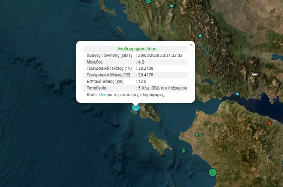Click the latitude value 38.2439
Viewport: 283px width, 187px height.
145,69
